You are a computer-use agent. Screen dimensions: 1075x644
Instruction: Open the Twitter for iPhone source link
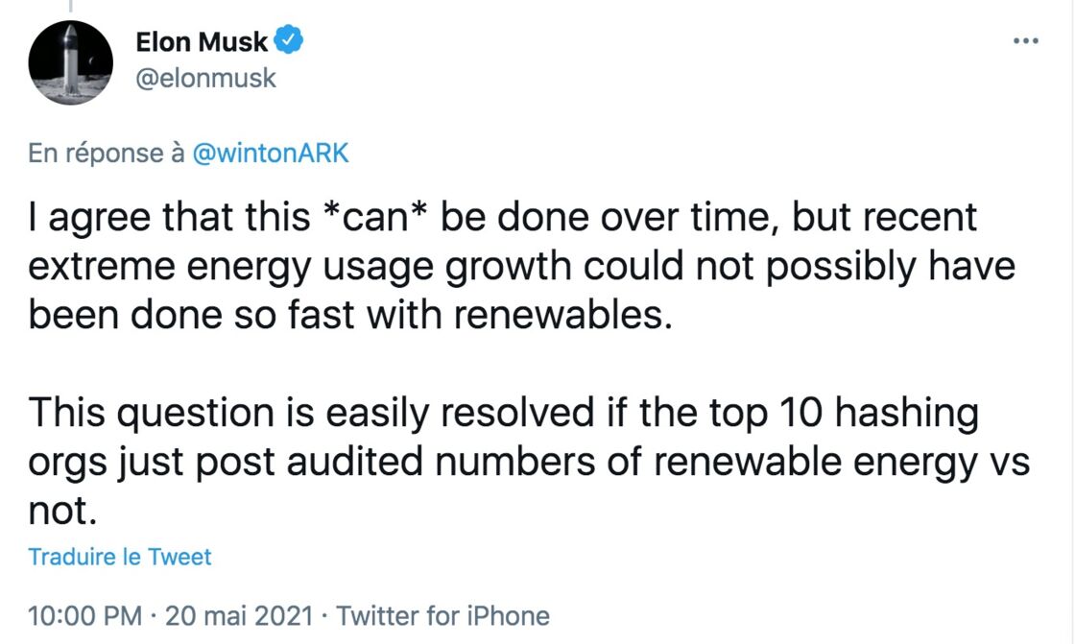tap(442, 616)
